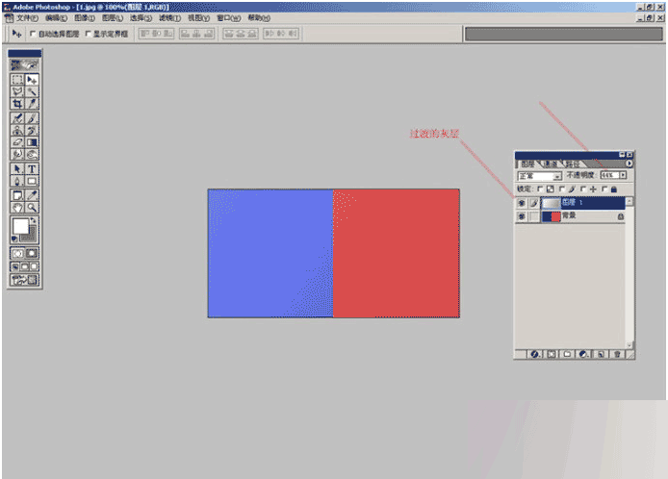Screen dimensions: 668x479
Task: Jump to ImageReady button in toolbox
Action: (25, 280)
